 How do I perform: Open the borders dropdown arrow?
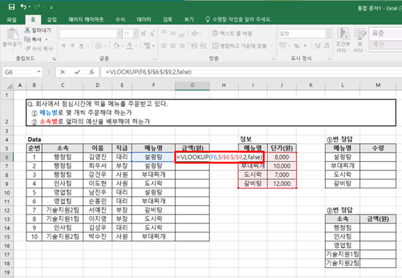(105, 46)
